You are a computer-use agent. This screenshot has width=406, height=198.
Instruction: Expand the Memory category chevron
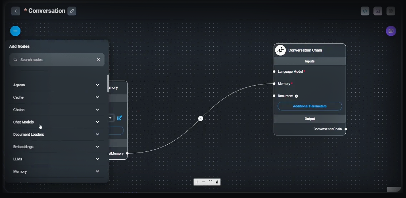(x=97, y=172)
